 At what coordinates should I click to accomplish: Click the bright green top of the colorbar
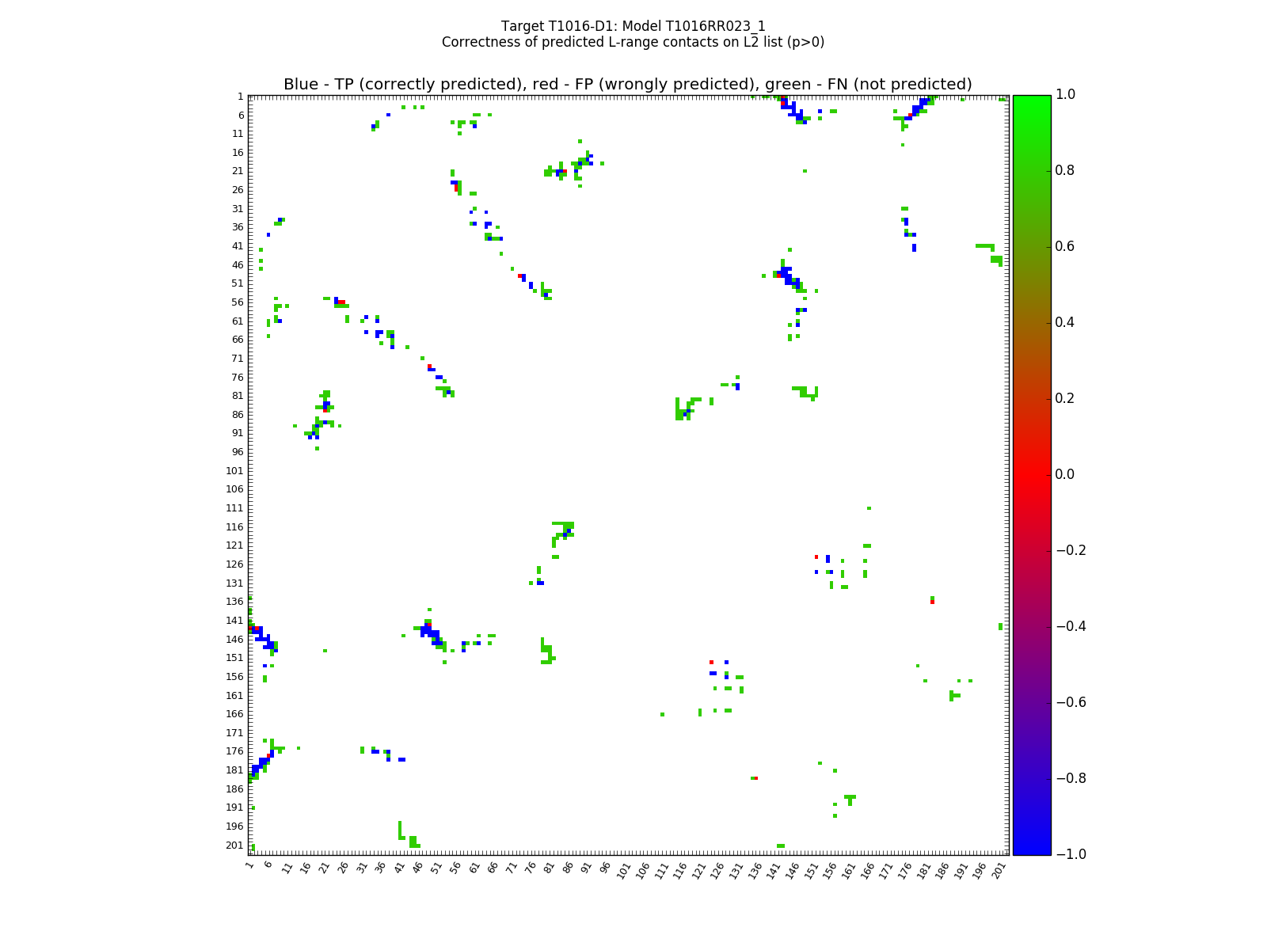[x=1031, y=99]
